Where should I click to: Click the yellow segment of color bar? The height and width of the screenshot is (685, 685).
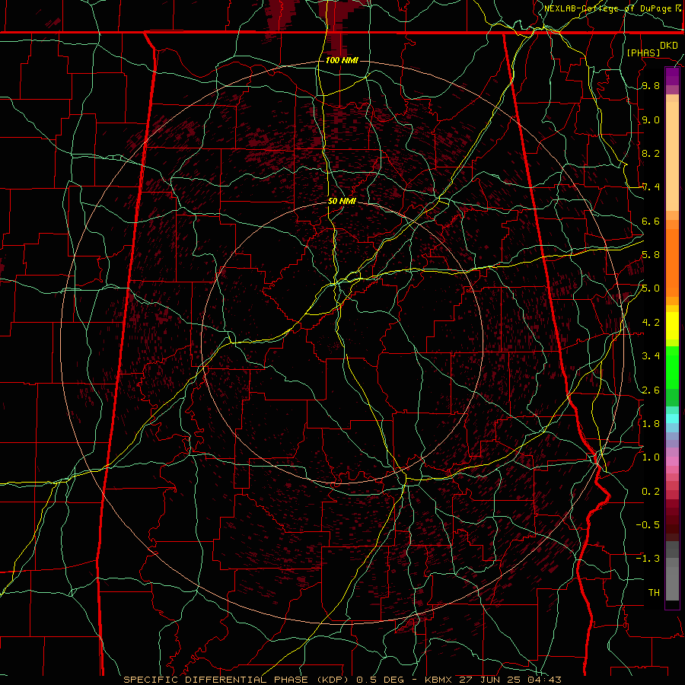pos(672,326)
